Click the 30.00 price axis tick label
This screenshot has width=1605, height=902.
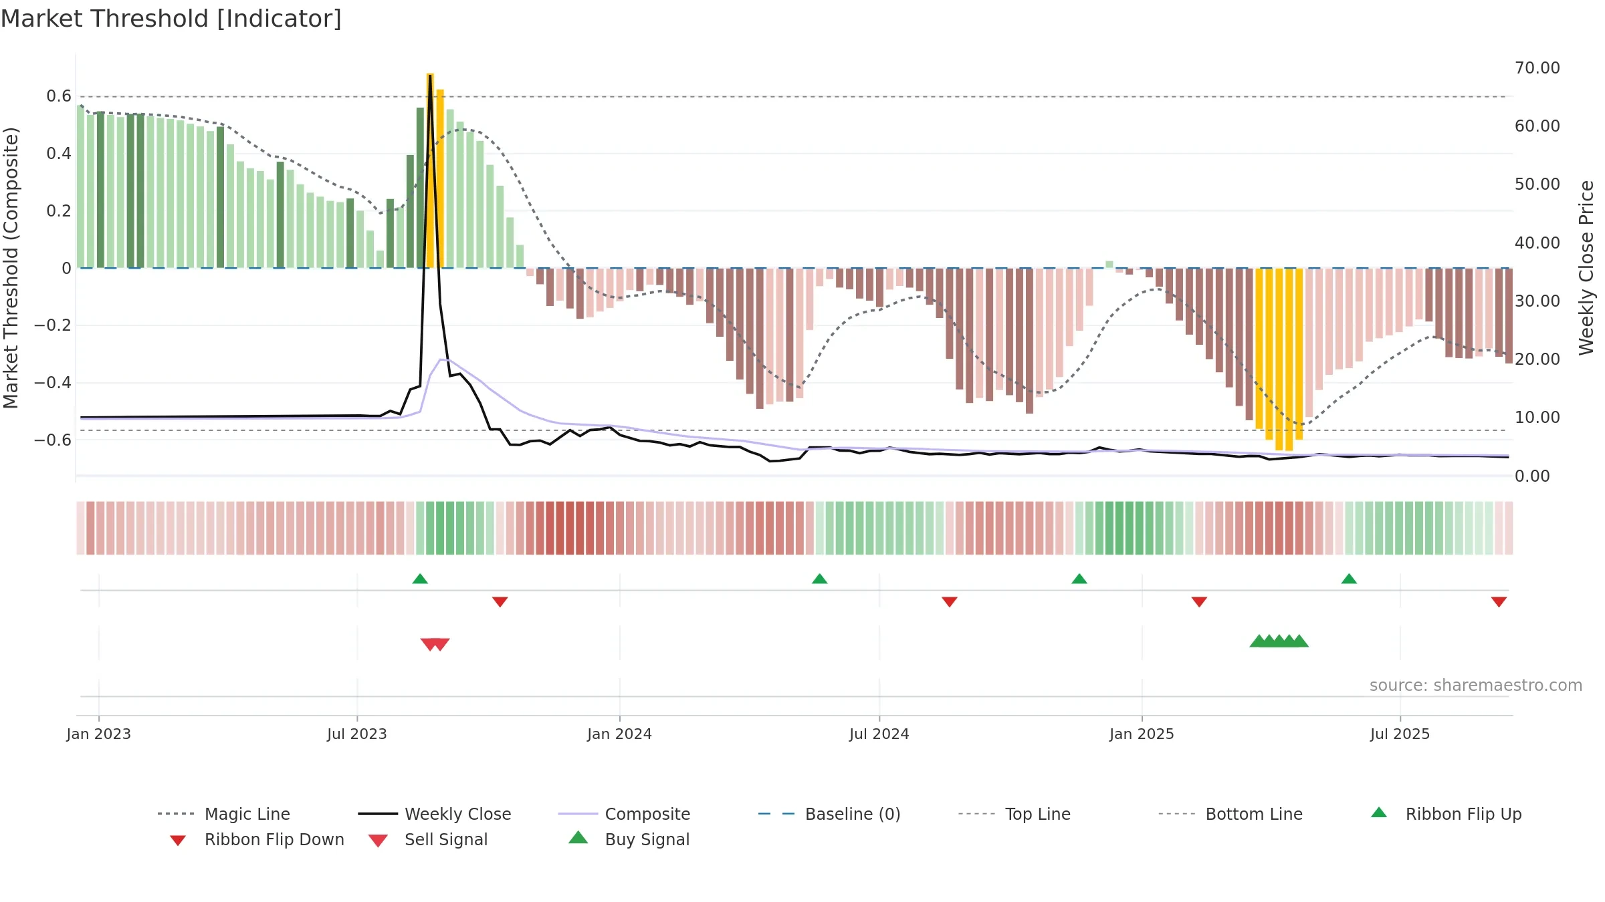tap(1537, 301)
